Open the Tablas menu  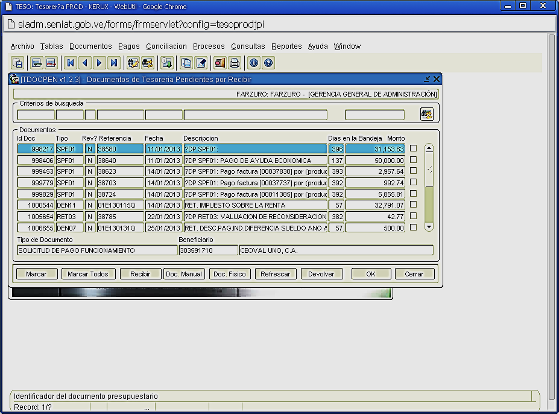[x=51, y=46]
